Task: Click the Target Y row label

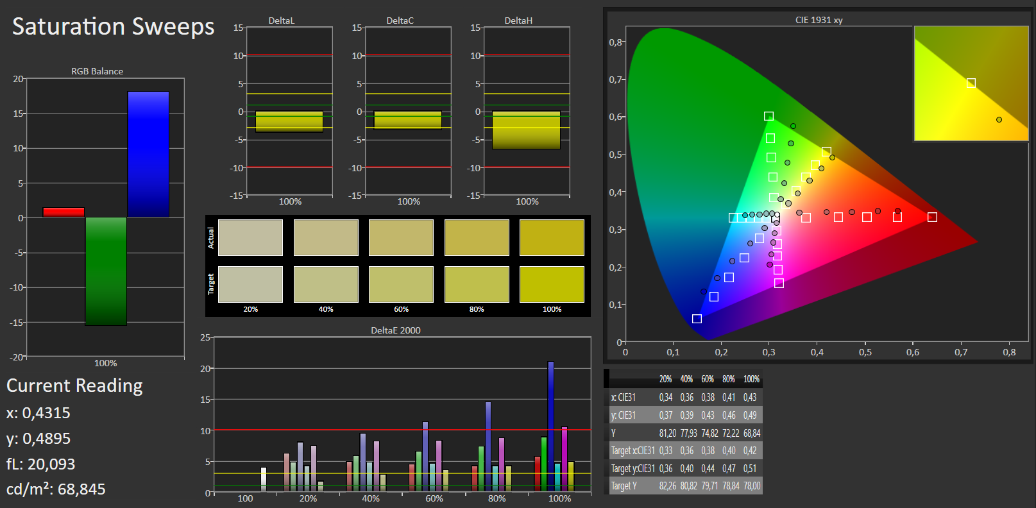Action: 624,486
